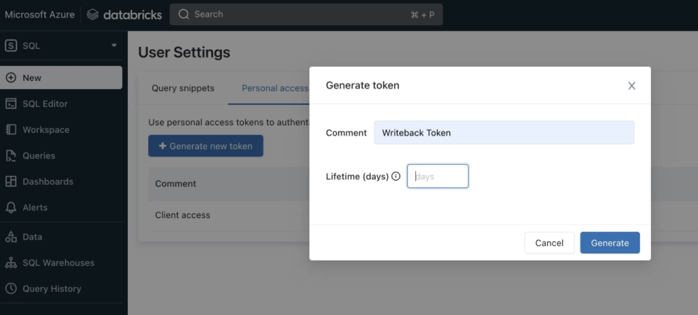Screen dimensions: 698x315
Task: Open Query History clock icon
Action: pos(11,289)
